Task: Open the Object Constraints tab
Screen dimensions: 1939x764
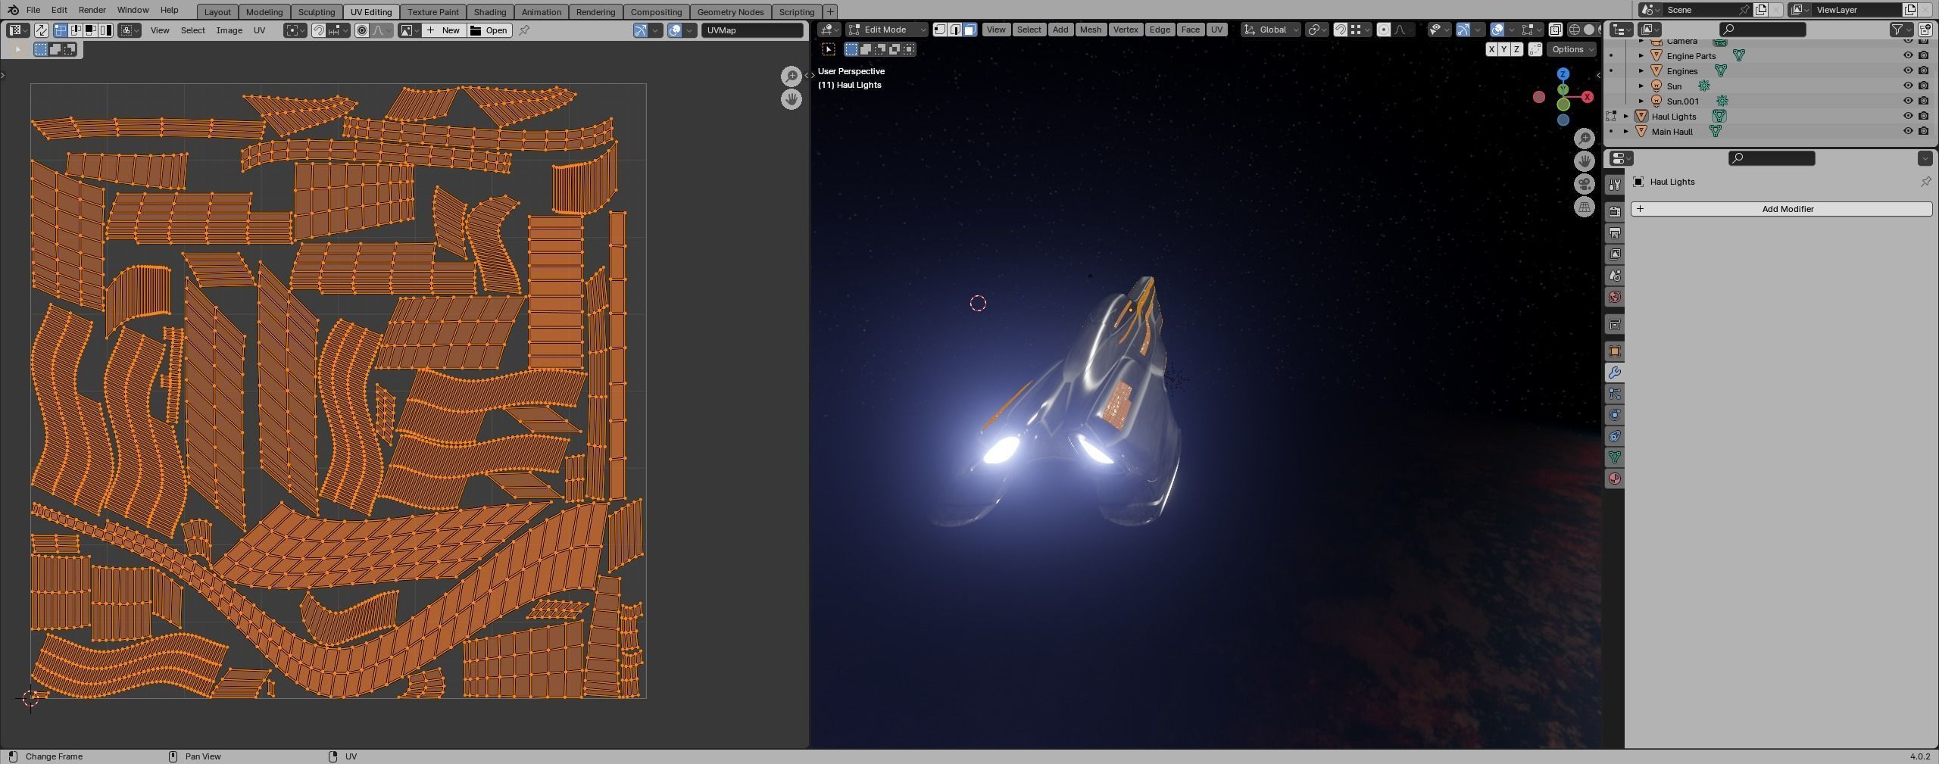Action: 1614,436
